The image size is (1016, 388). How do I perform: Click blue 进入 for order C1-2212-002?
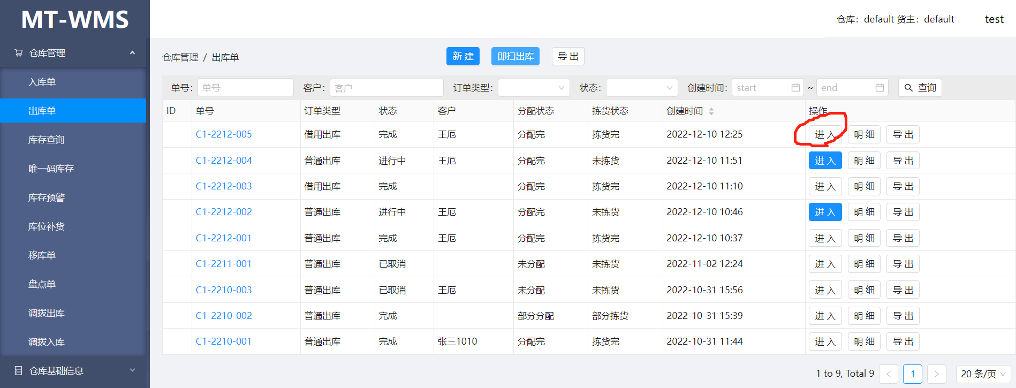pyautogui.click(x=825, y=212)
